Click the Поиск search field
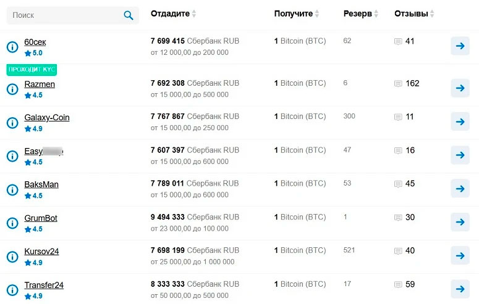 (65, 15)
